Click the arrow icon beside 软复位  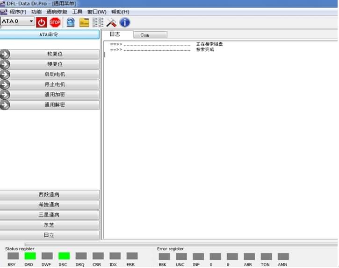5,54
